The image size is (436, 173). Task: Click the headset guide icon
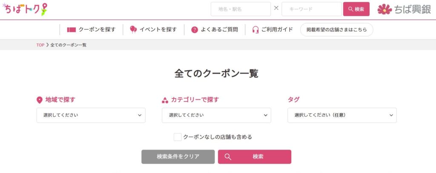[255, 30]
